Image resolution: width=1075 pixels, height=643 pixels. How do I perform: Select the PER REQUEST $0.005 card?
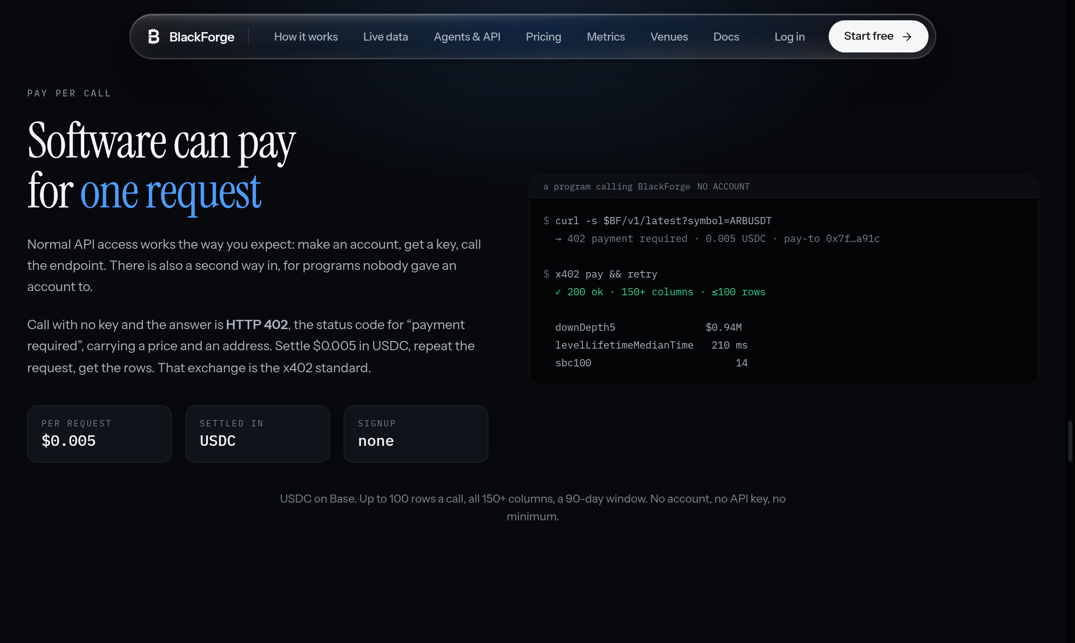[x=99, y=434]
